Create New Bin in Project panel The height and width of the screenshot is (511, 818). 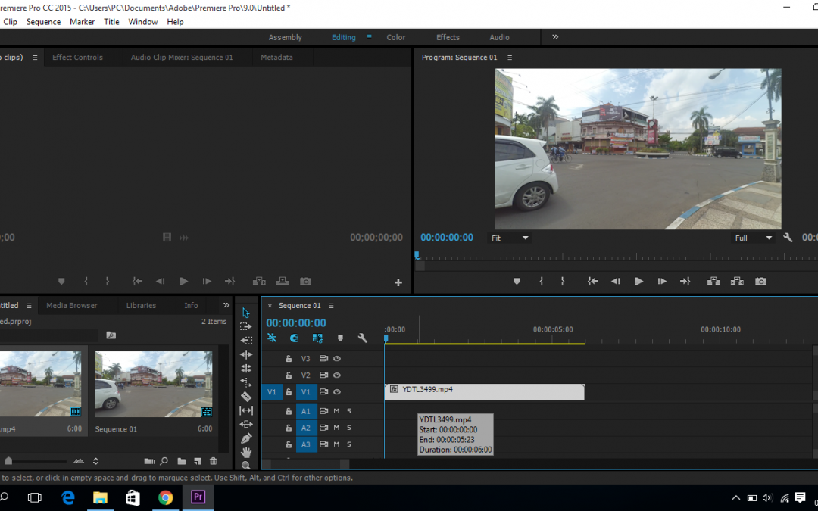tap(182, 461)
